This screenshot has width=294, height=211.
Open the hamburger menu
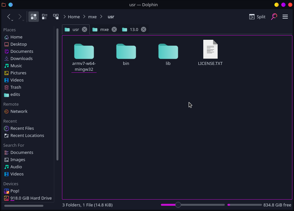[x=285, y=17]
